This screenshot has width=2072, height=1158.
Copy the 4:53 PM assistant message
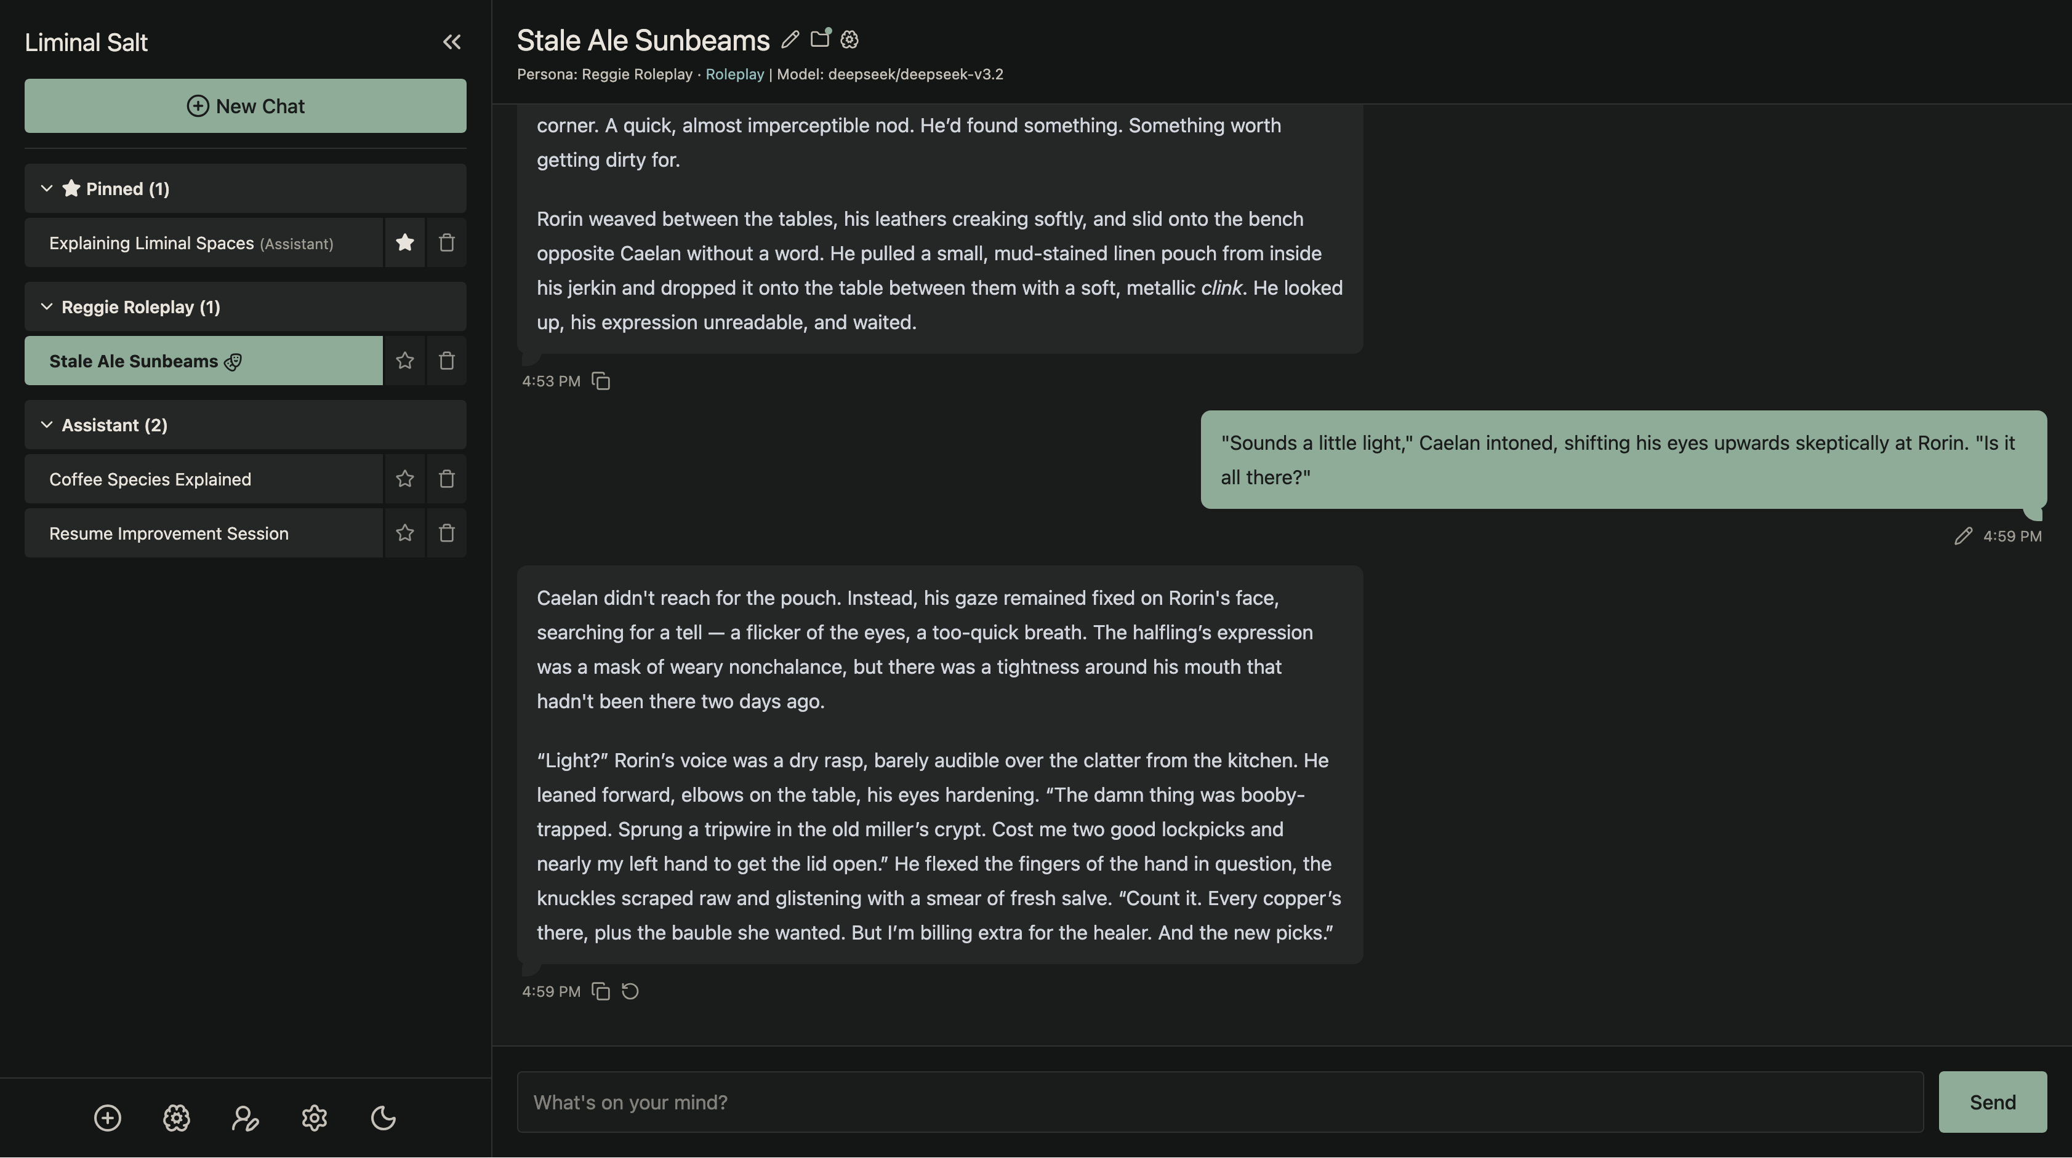coord(601,381)
